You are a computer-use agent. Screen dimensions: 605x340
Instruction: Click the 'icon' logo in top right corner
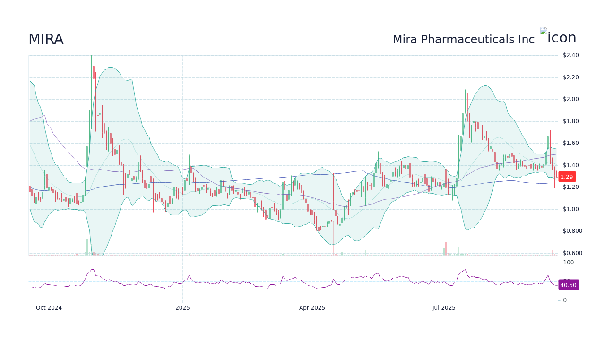tap(558, 37)
